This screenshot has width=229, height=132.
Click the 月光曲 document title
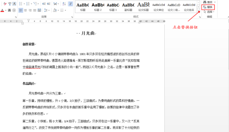click(x=88, y=33)
